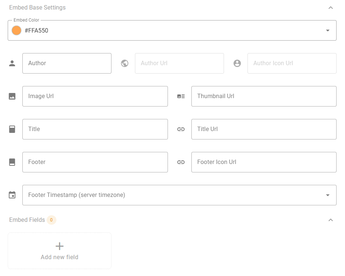Image resolution: width=345 pixels, height=276 pixels.
Task: Click the thumbnail icon beside Thumbnail Url
Action: coord(181,96)
